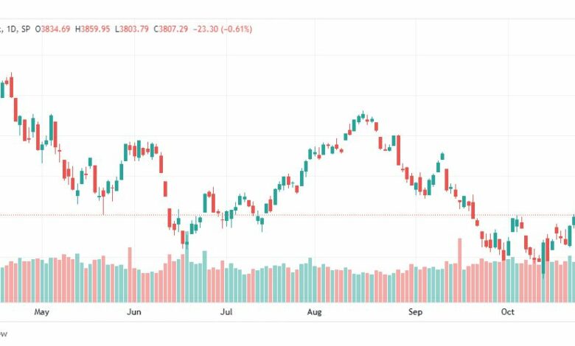
Task: Select the low value 3803.79
Action: pyautogui.click(x=134, y=29)
